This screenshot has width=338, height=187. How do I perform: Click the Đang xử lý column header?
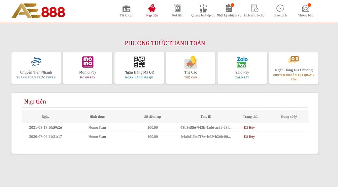click(x=289, y=116)
